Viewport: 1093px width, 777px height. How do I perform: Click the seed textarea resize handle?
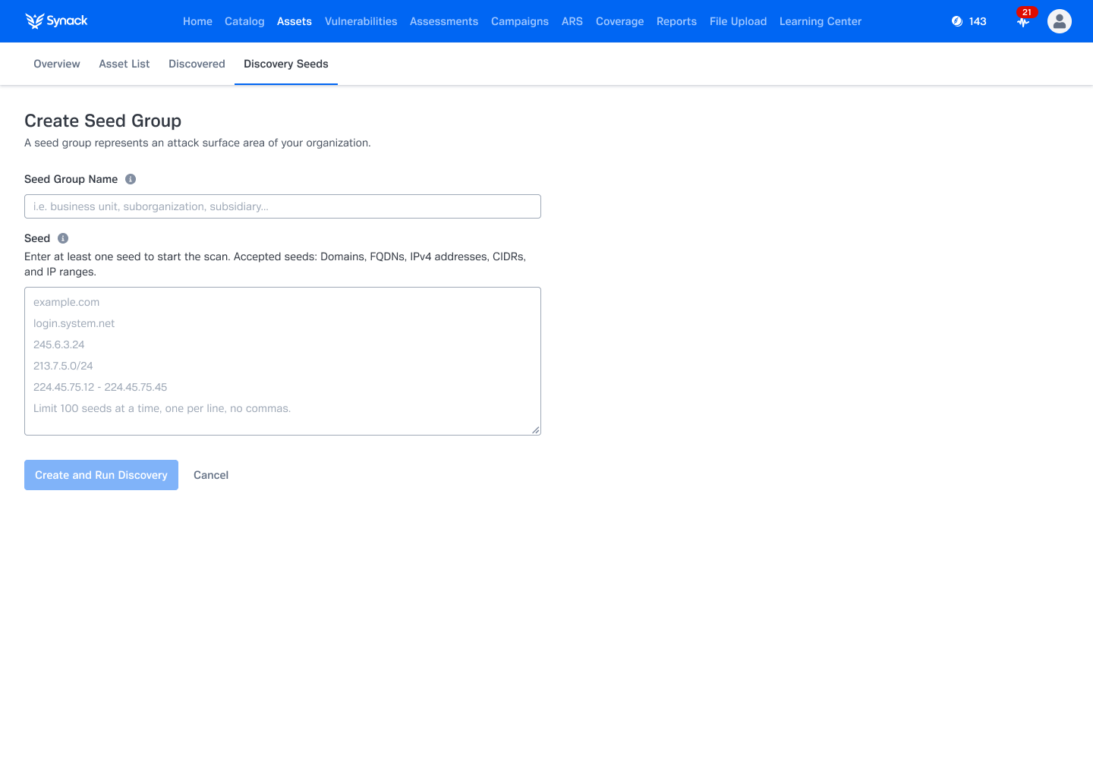536,430
